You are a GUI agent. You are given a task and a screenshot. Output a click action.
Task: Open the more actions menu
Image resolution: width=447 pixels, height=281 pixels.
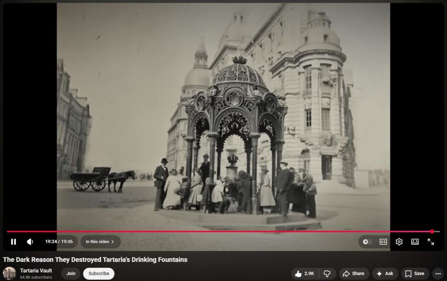438,274
